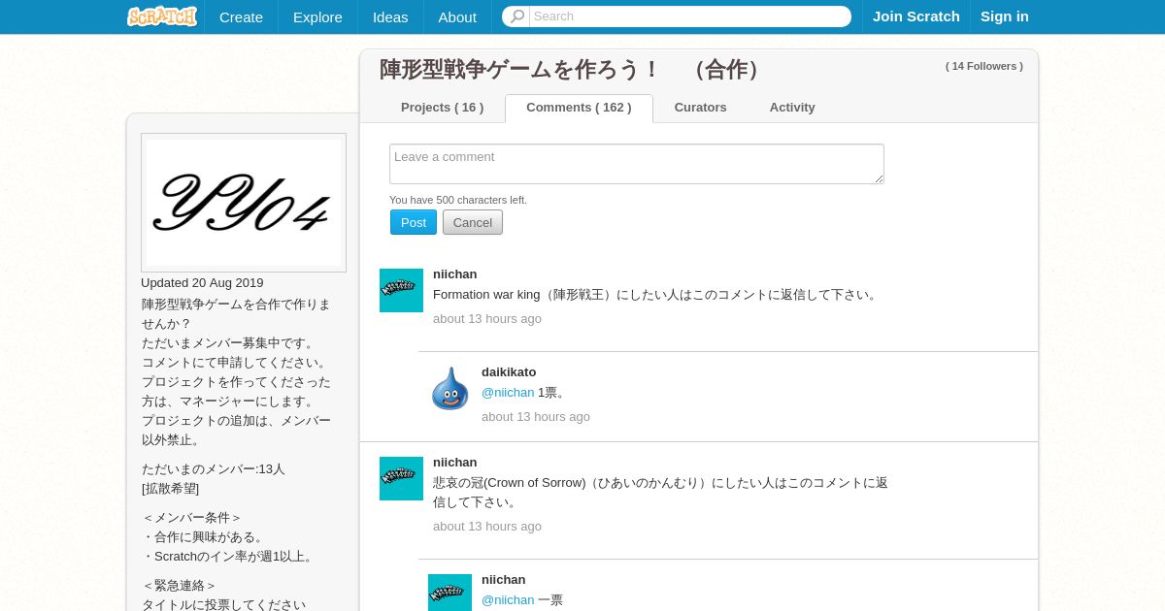This screenshot has width=1165, height=611.
Task: Click the 'Updated 20 Aug 2019' text
Action: tap(202, 283)
